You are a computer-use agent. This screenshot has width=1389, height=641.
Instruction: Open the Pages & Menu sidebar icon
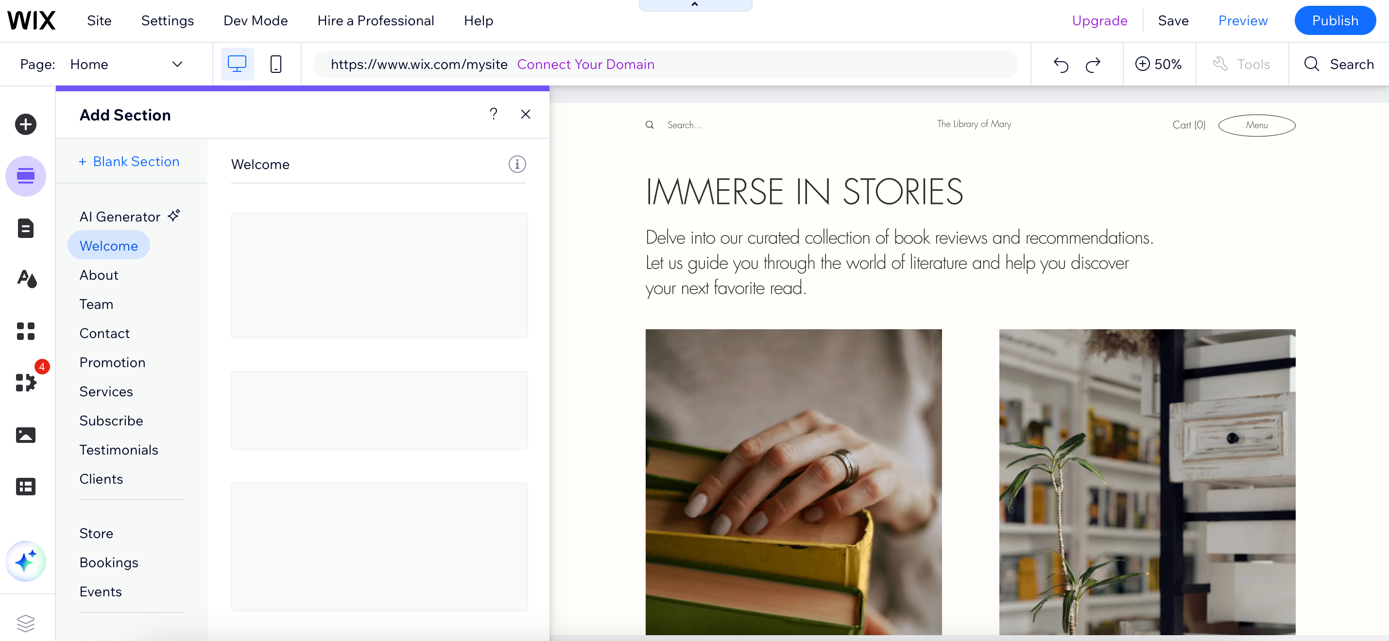25,228
